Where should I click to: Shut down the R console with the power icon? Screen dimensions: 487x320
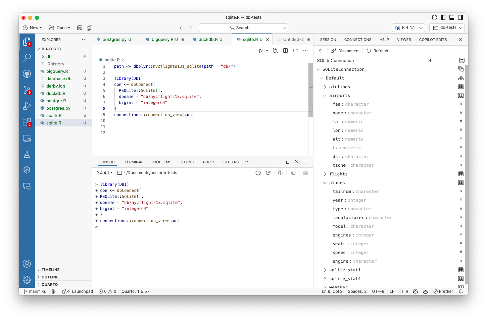pyautogui.click(x=258, y=172)
